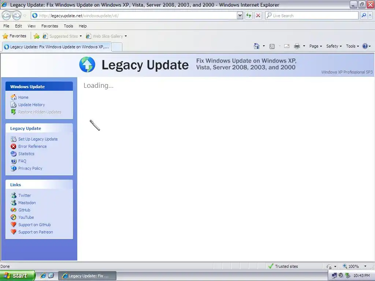Click the Live Search magnifier button
The image size is (375, 281).
364,15
